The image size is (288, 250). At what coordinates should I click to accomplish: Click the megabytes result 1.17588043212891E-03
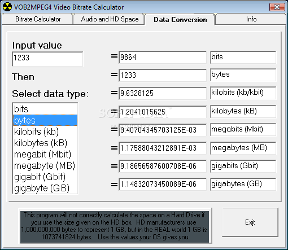click(x=163, y=148)
